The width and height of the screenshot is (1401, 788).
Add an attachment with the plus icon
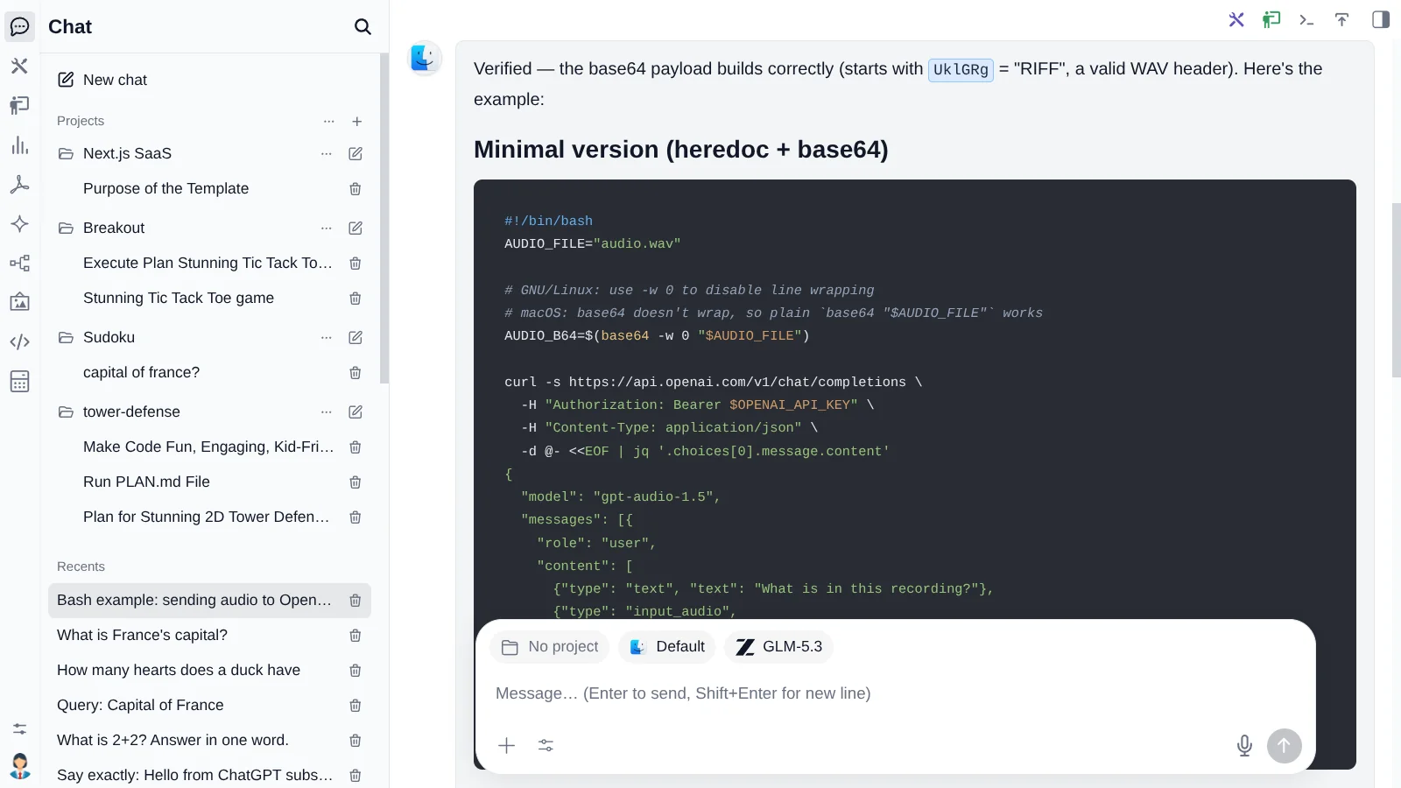(x=506, y=746)
